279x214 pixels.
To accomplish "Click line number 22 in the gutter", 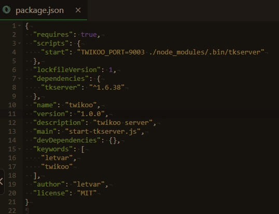I will tap(12, 211).
